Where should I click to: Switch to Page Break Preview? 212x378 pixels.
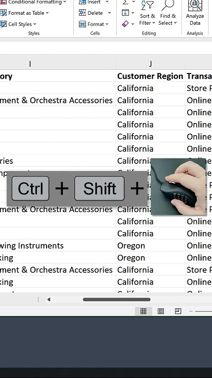click(178, 311)
